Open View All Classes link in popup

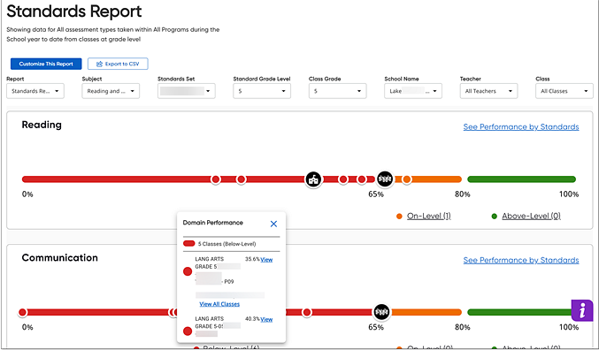pos(219,304)
